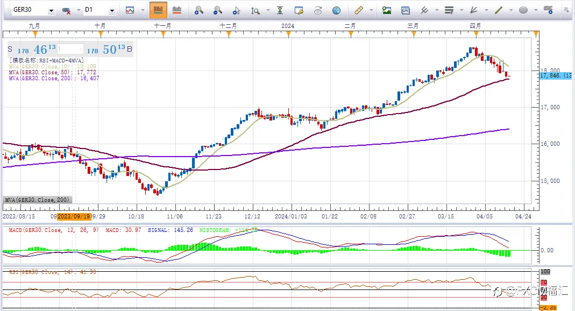Select the Fibonacci levels tool
The width and height of the screenshot is (575, 311).
449,10
